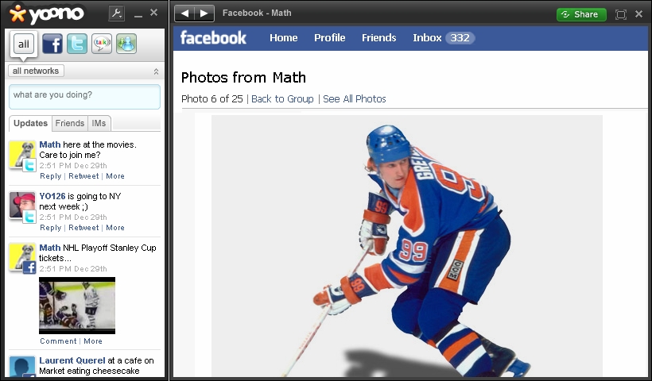Click the 'See All Photos' link

tap(354, 99)
